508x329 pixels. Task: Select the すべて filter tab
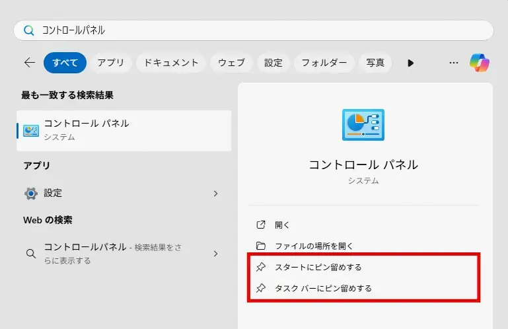tap(65, 63)
